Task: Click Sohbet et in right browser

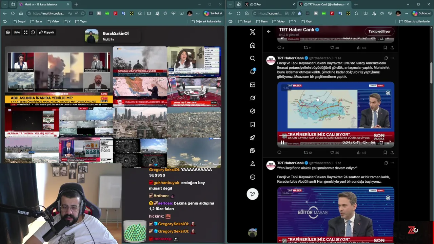Action: (x=421, y=13)
